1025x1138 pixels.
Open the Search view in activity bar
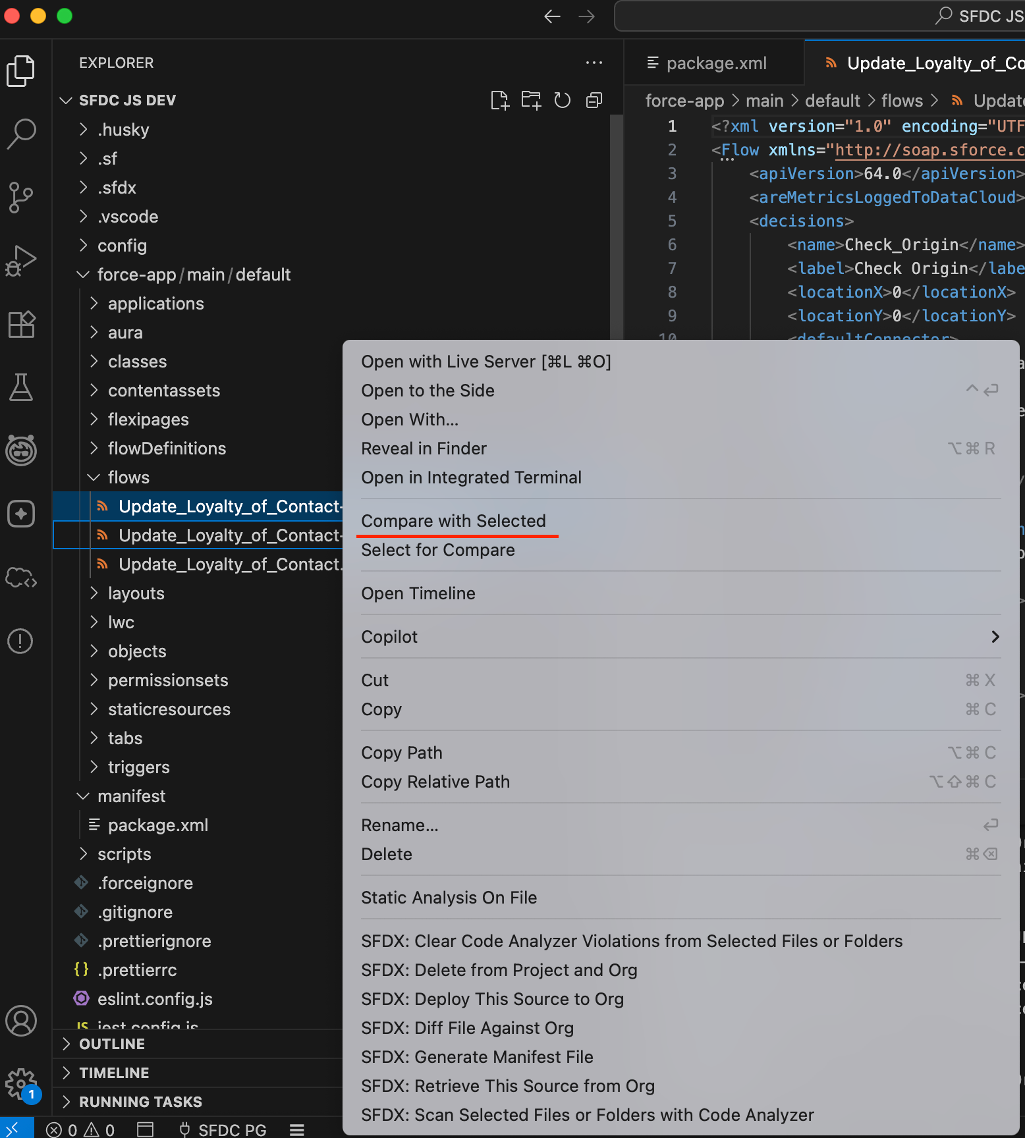[x=21, y=134]
